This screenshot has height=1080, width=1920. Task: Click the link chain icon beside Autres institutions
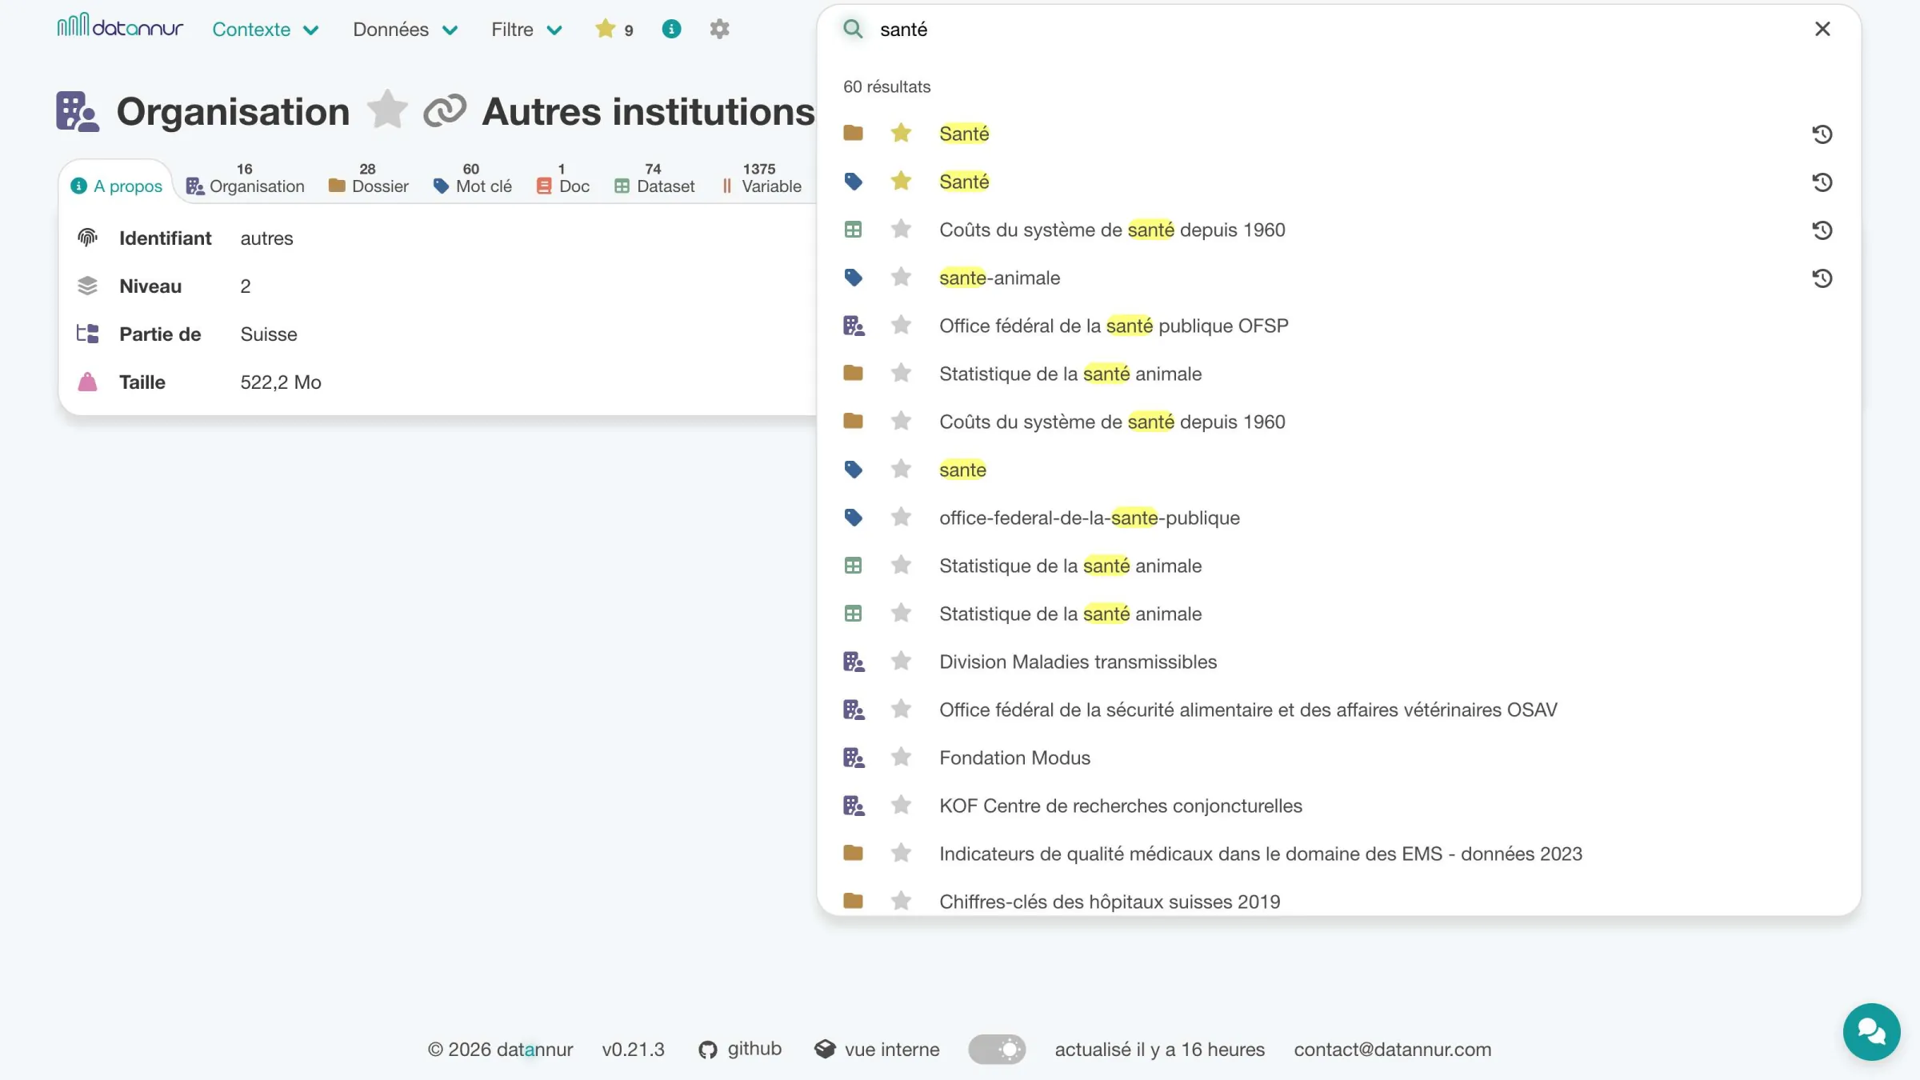(445, 110)
